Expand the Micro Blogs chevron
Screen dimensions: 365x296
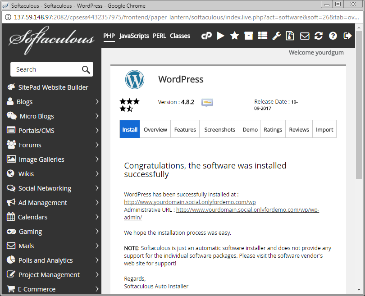pyautogui.click(x=97, y=116)
